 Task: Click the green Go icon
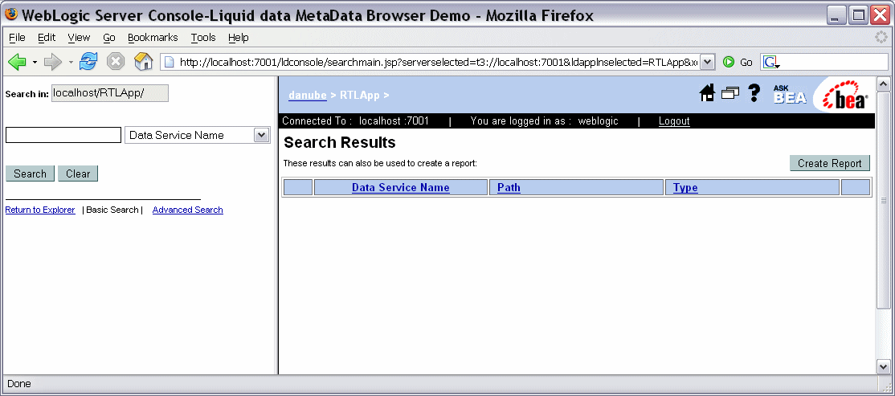coord(729,62)
